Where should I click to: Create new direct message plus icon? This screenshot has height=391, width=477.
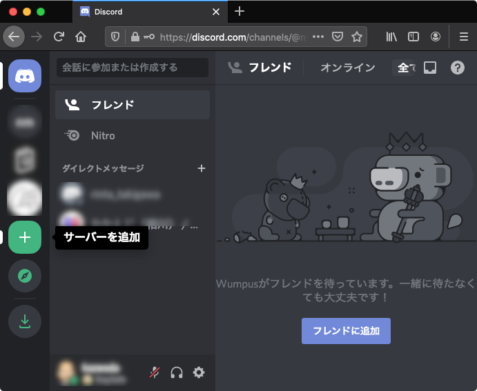point(202,168)
